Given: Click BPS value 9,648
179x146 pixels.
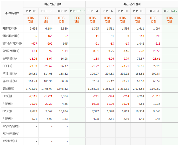Looking at the screenshot, I should click(157, 111).
